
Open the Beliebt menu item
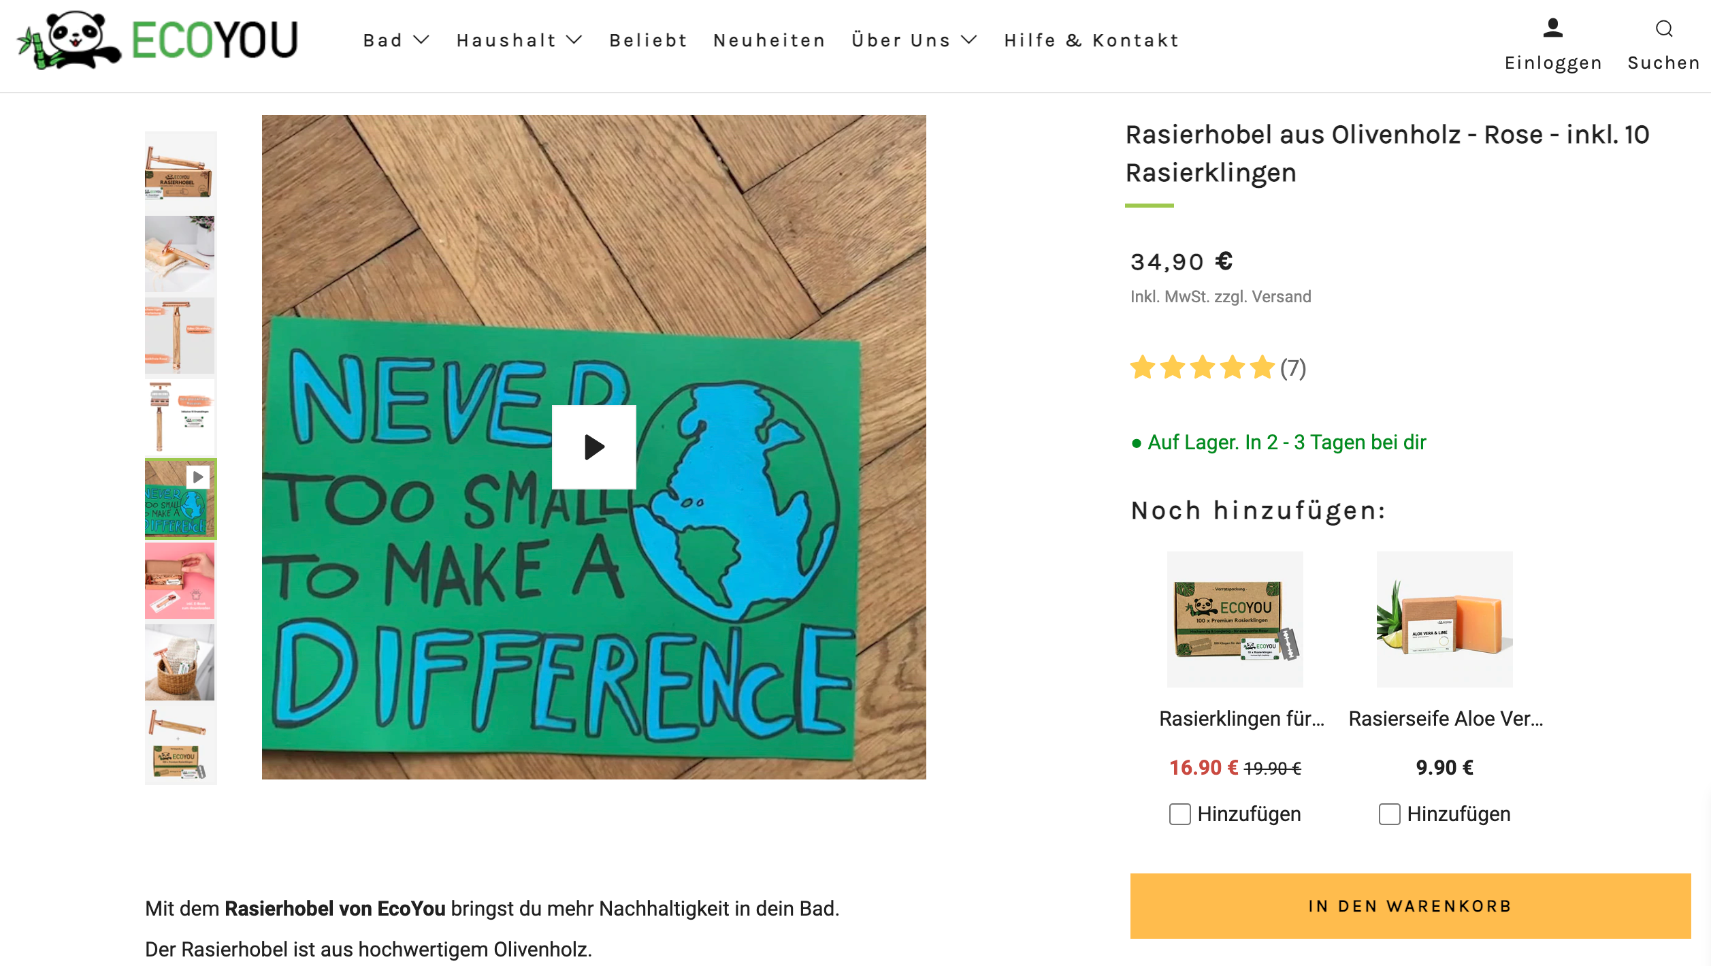pos(648,40)
